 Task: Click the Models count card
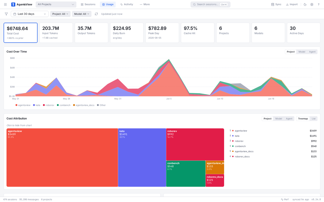268,33
